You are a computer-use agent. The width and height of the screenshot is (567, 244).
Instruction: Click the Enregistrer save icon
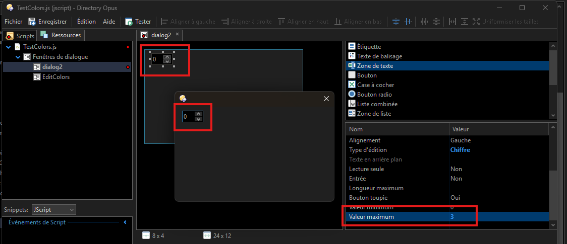pyautogui.click(x=32, y=22)
